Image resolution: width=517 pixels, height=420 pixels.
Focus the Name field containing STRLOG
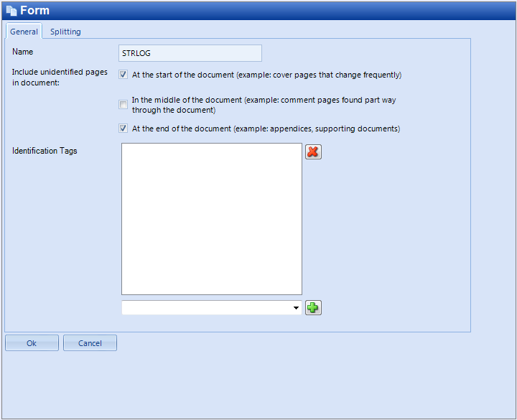[x=190, y=53]
